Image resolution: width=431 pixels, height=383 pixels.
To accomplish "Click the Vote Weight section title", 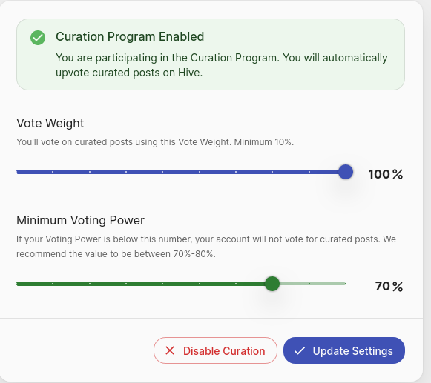I will 50,123.
